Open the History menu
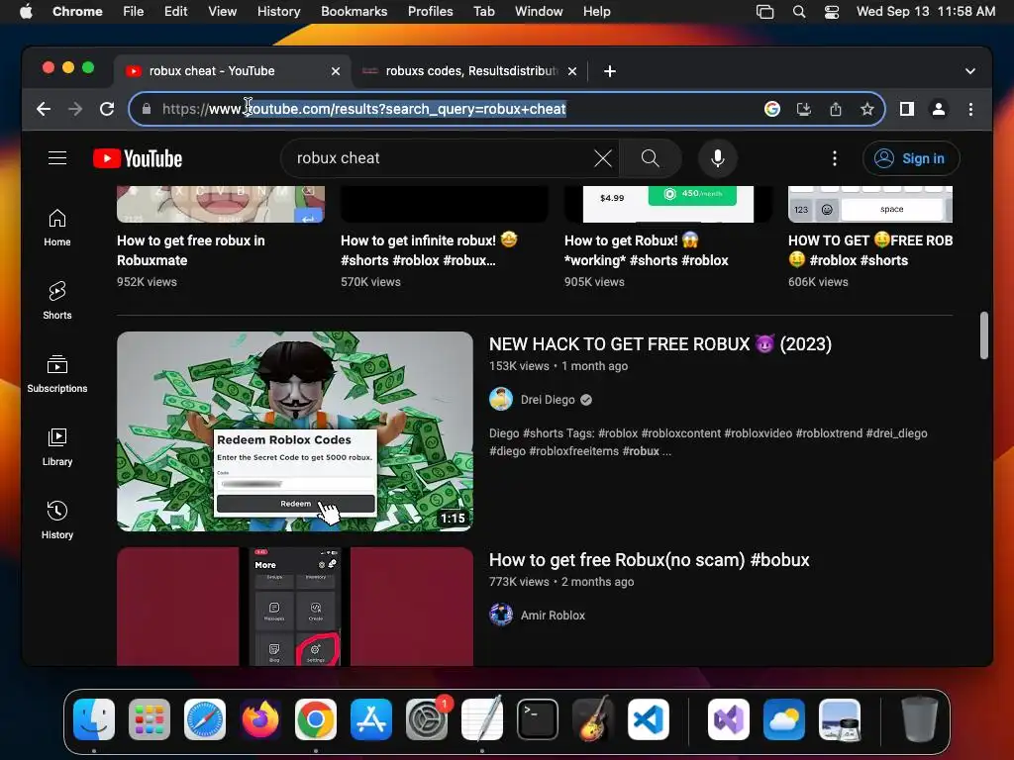Viewport: 1014px width, 760px height. point(278,12)
